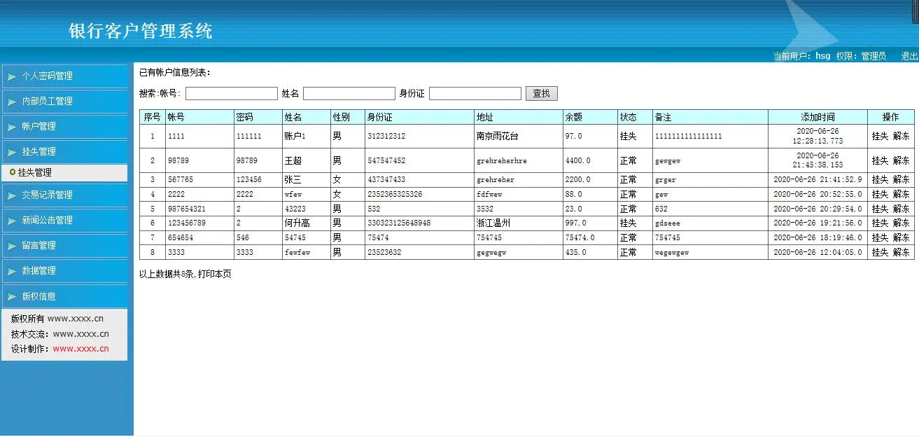
Task: Click the 添加时间 column header
Action: click(x=818, y=117)
